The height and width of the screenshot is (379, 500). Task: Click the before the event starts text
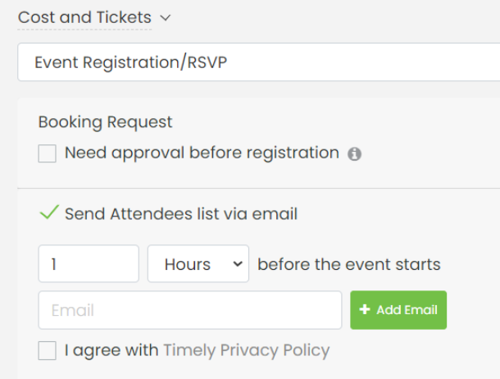pyautogui.click(x=349, y=264)
